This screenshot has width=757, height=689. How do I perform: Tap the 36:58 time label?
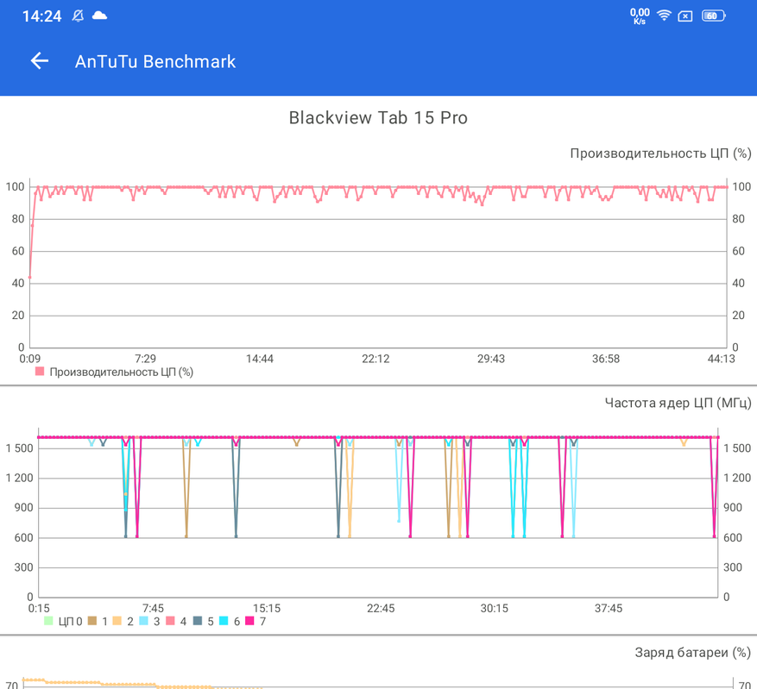coord(606,359)
